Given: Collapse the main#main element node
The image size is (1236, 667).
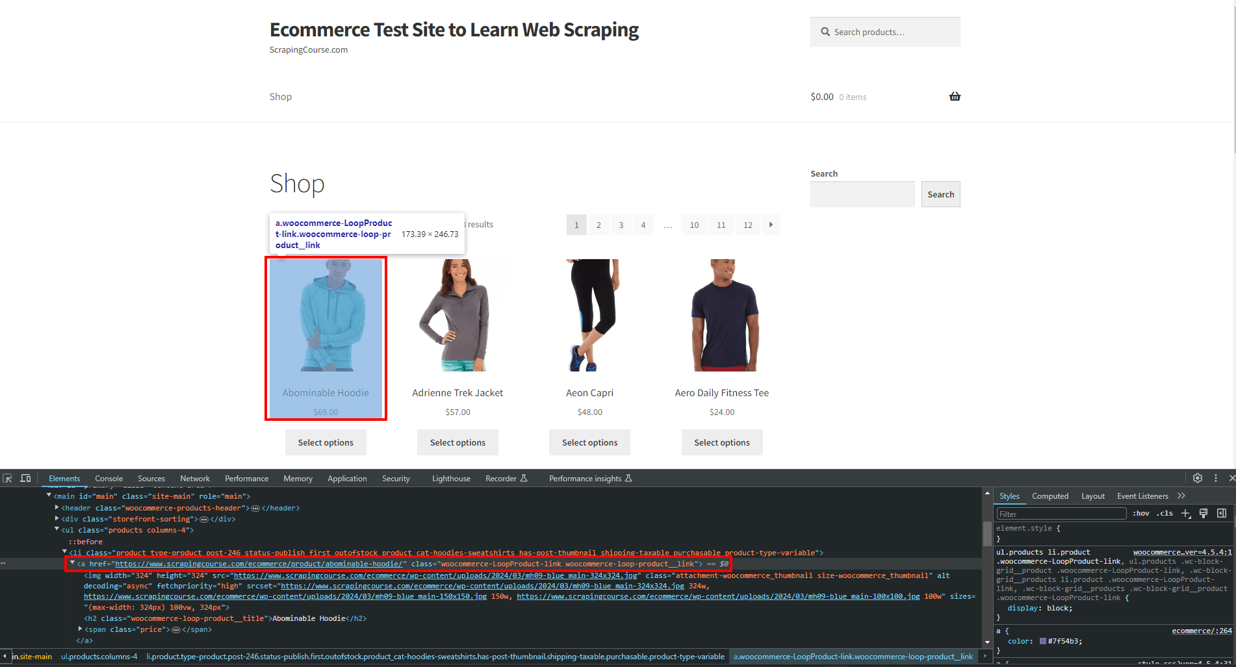Looking at the screenshot, I should tap(49, 496).
